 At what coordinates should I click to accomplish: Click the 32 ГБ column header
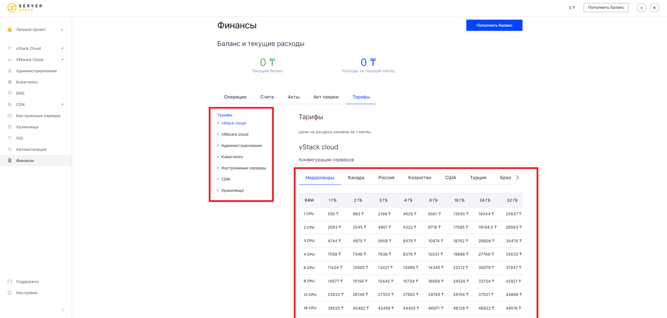(x=512, y=200)
